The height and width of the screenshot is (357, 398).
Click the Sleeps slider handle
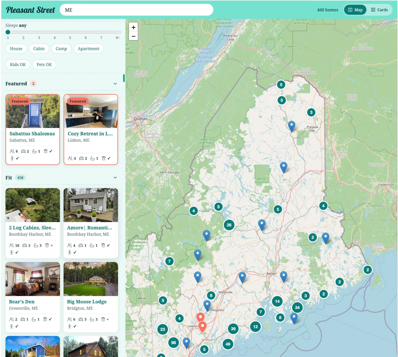(x=8, y=32)
